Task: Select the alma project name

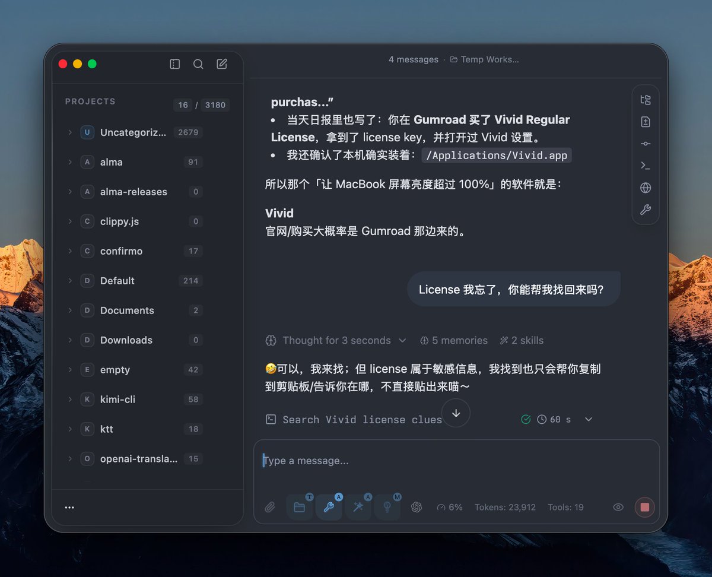Action: tap(112, 162)
